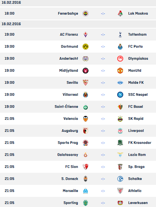Click the Borussia Dortmund BVB logo
The height and width of the screenshot is (207, 156).
[86, 47]
